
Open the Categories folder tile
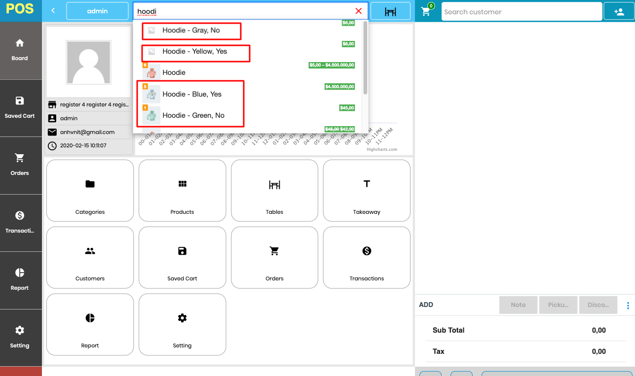90,190
